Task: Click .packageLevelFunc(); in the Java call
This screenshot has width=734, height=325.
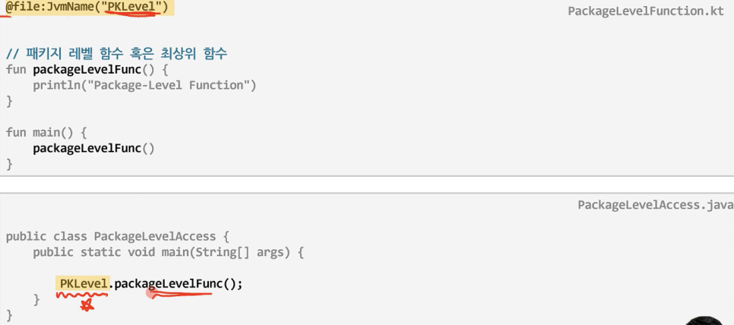Action: click(x=176, y=284)
